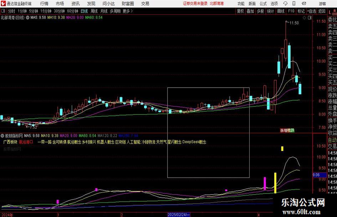
Task: Open the 多周期 multi-period view
Action: point(115,11)
